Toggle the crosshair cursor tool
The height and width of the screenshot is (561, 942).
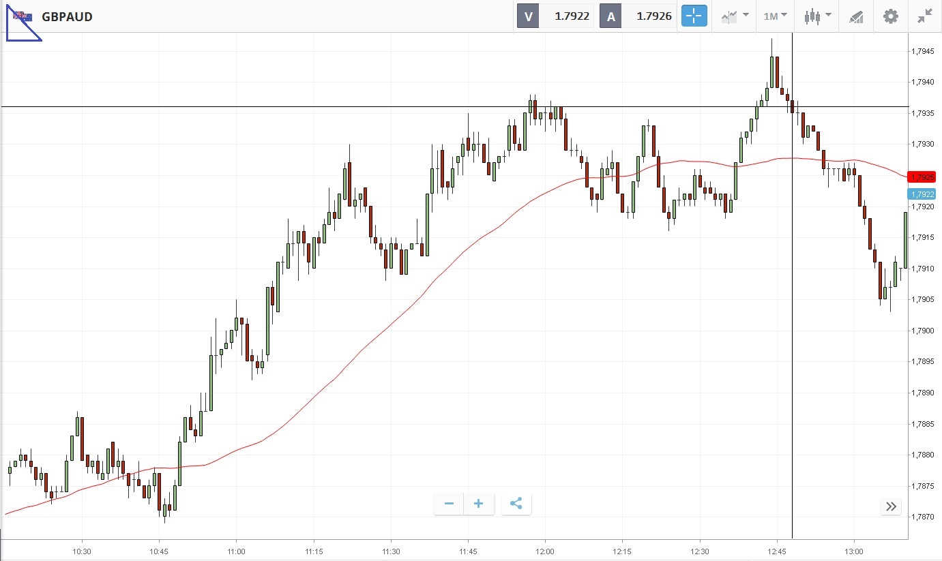coord(695,16)
